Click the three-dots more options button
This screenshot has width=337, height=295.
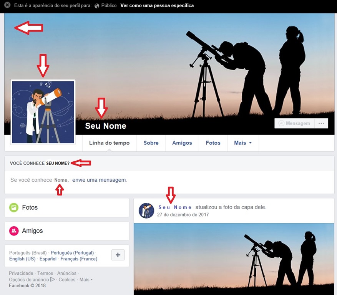pos(321,123)
